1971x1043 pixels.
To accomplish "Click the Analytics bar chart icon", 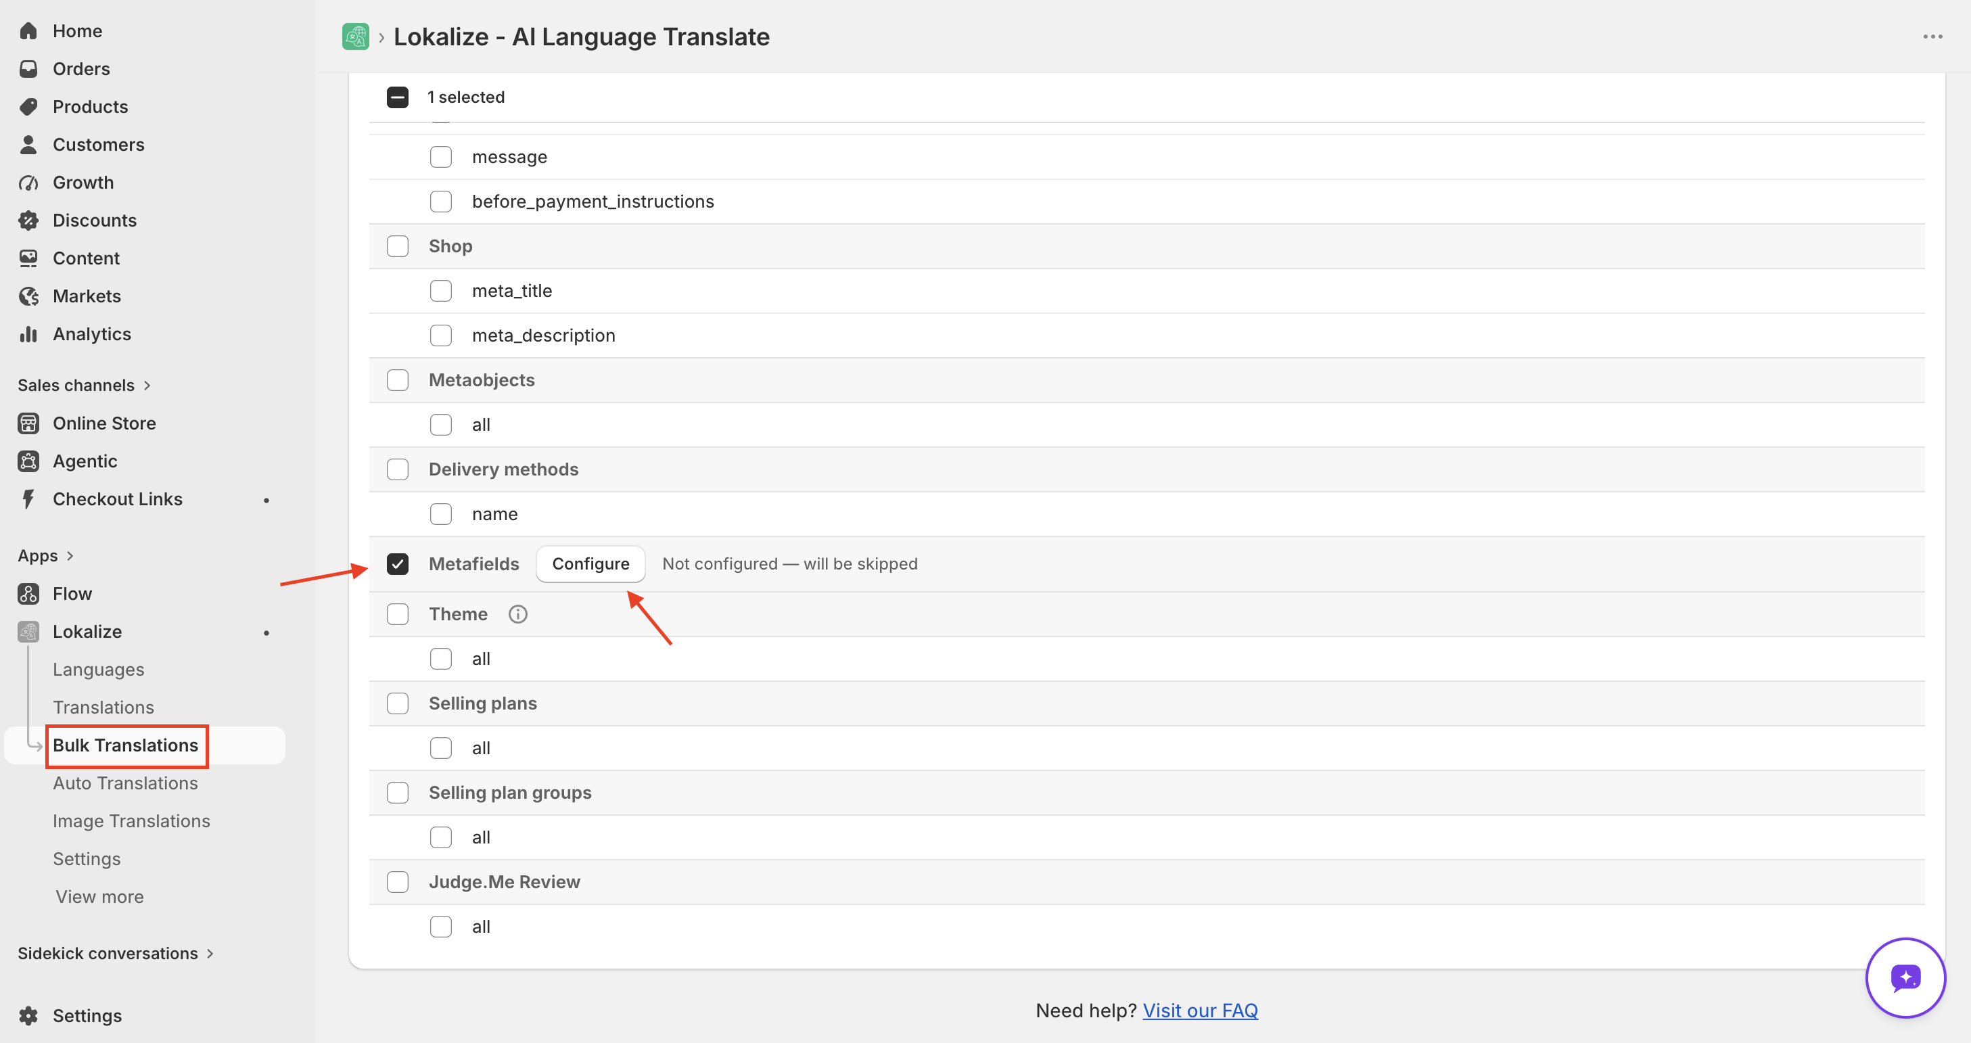I will 28,333.
